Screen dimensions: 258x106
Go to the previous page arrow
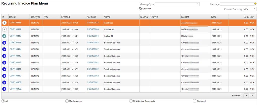[x=246, y=96]
